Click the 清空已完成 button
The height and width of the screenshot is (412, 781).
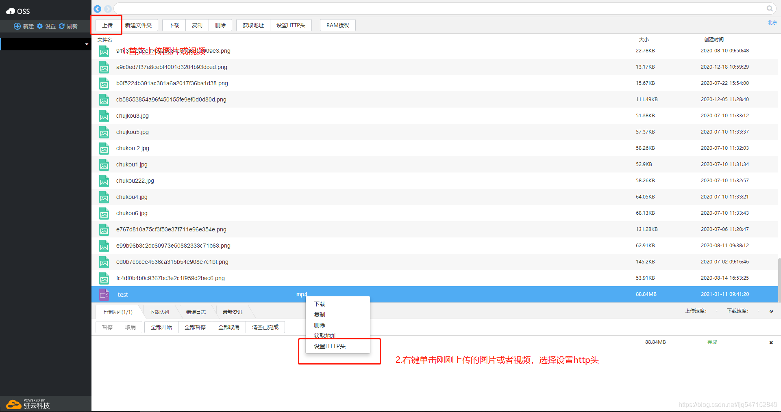tap(265, 327)
